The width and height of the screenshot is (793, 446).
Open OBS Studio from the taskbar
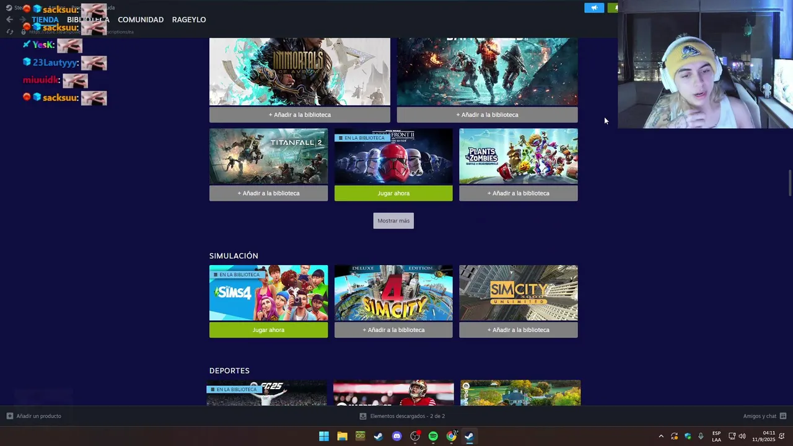click(415, 436)
